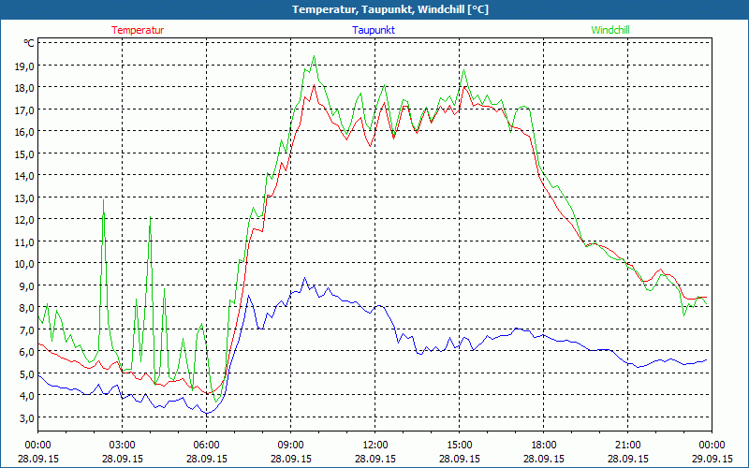
Task: Click the 5,0 y-axis value
Action: coord(27,373)
